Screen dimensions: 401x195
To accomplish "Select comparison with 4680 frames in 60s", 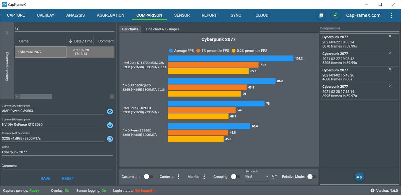I will [360, 74].
